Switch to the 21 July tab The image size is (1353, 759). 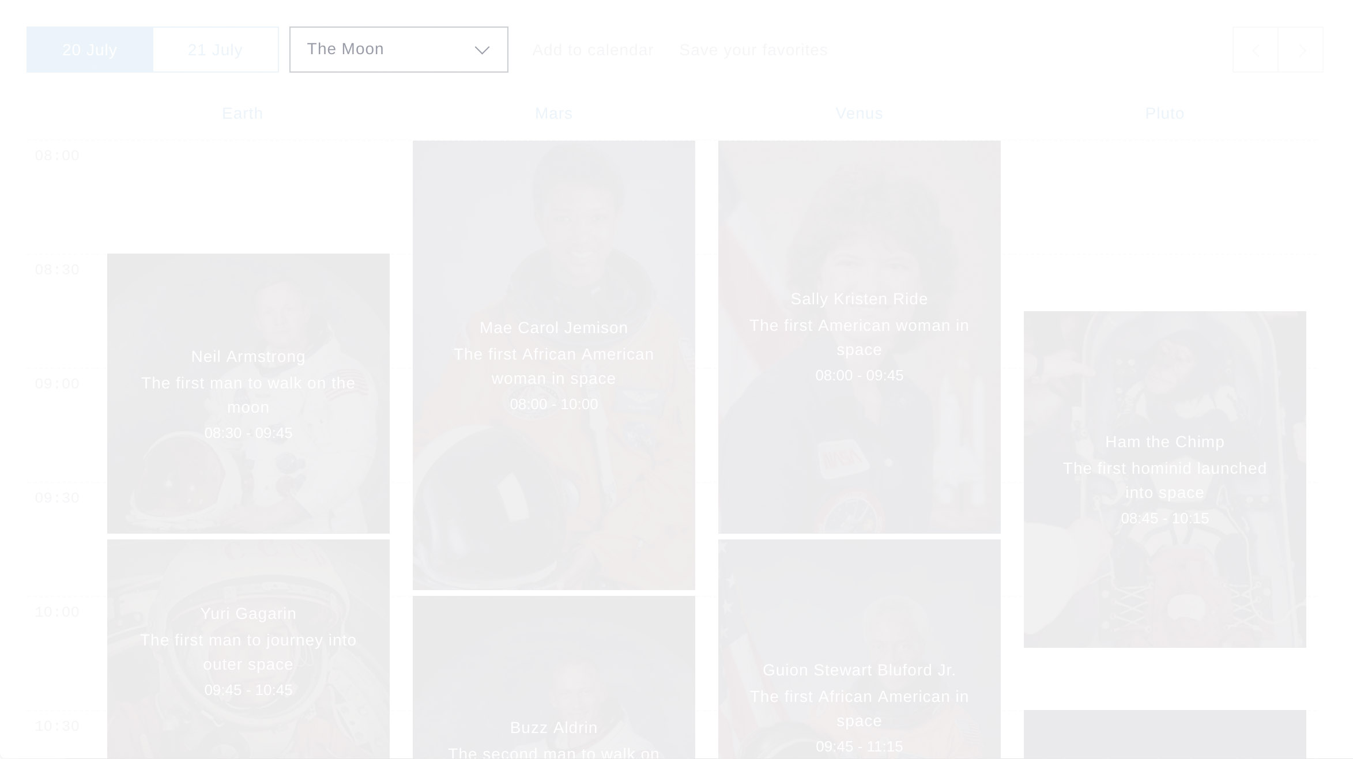pyautogui.click(x=214, y=49)
